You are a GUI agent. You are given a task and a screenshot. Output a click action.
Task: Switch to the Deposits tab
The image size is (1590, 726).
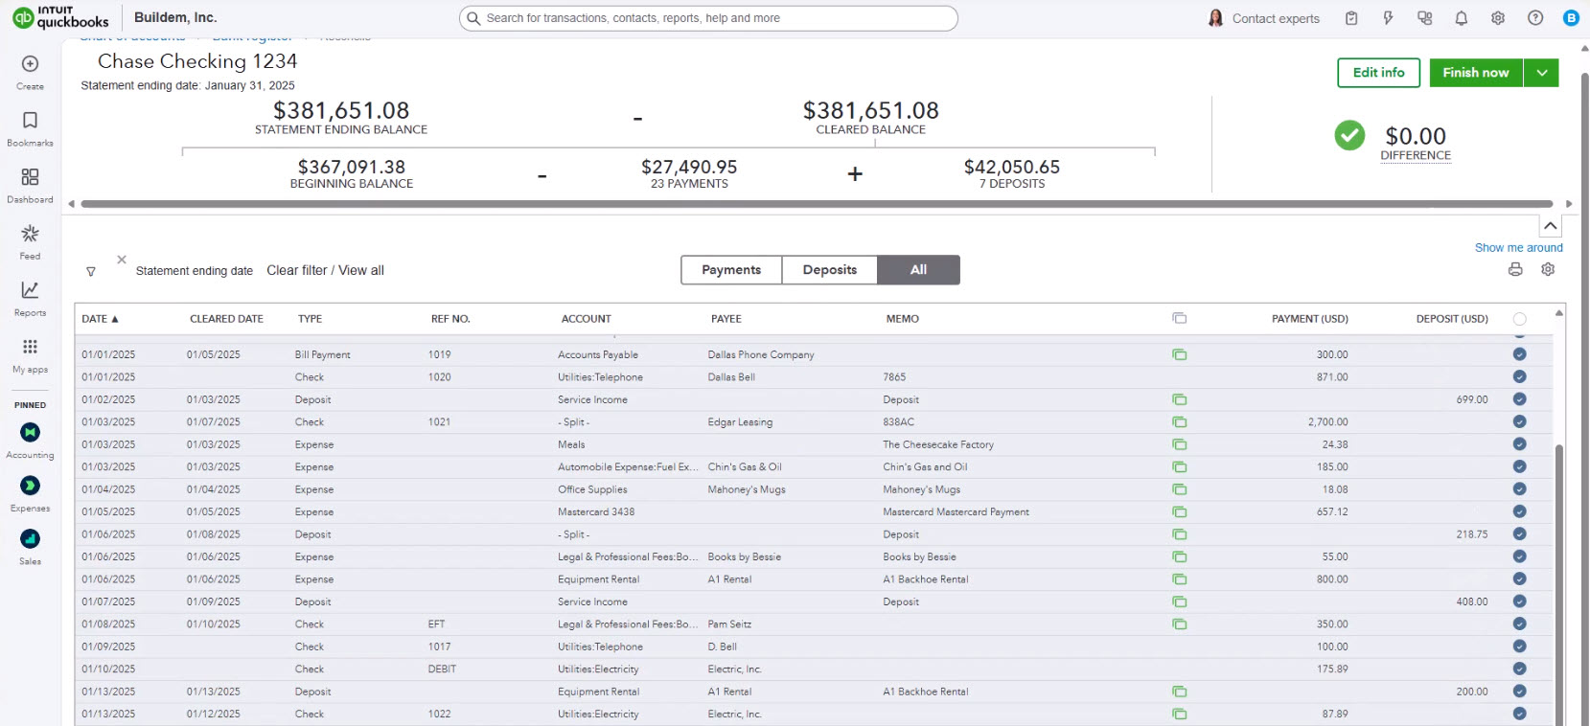pos(830,270)
